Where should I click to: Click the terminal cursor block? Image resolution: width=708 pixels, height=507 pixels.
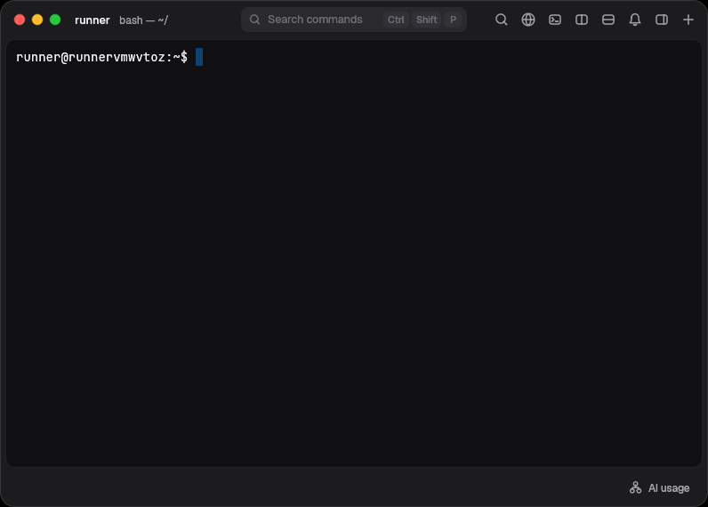click(199, 57)
